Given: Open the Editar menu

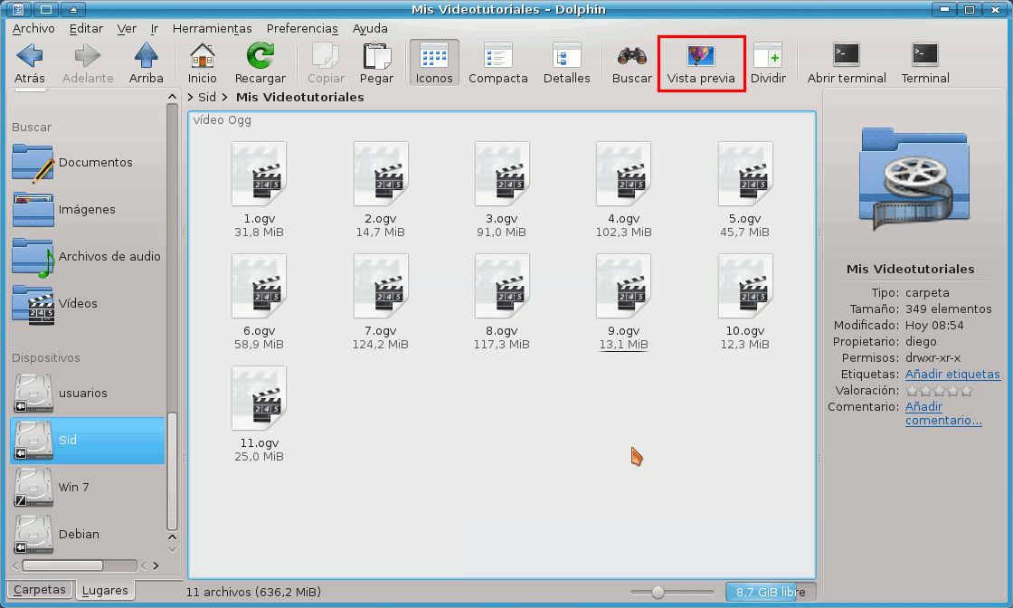Looking at the screenshot, I should [86, 28].
